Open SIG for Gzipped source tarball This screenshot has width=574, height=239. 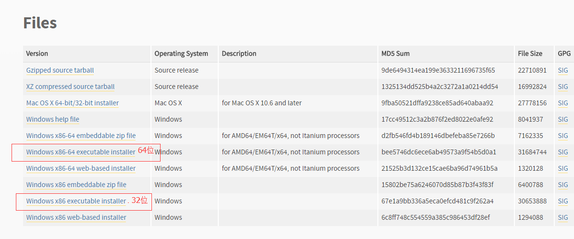click(x=563, y=70)
